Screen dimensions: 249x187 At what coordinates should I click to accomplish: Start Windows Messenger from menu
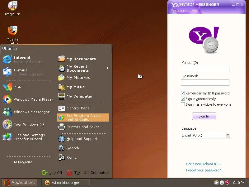[26, 112]
